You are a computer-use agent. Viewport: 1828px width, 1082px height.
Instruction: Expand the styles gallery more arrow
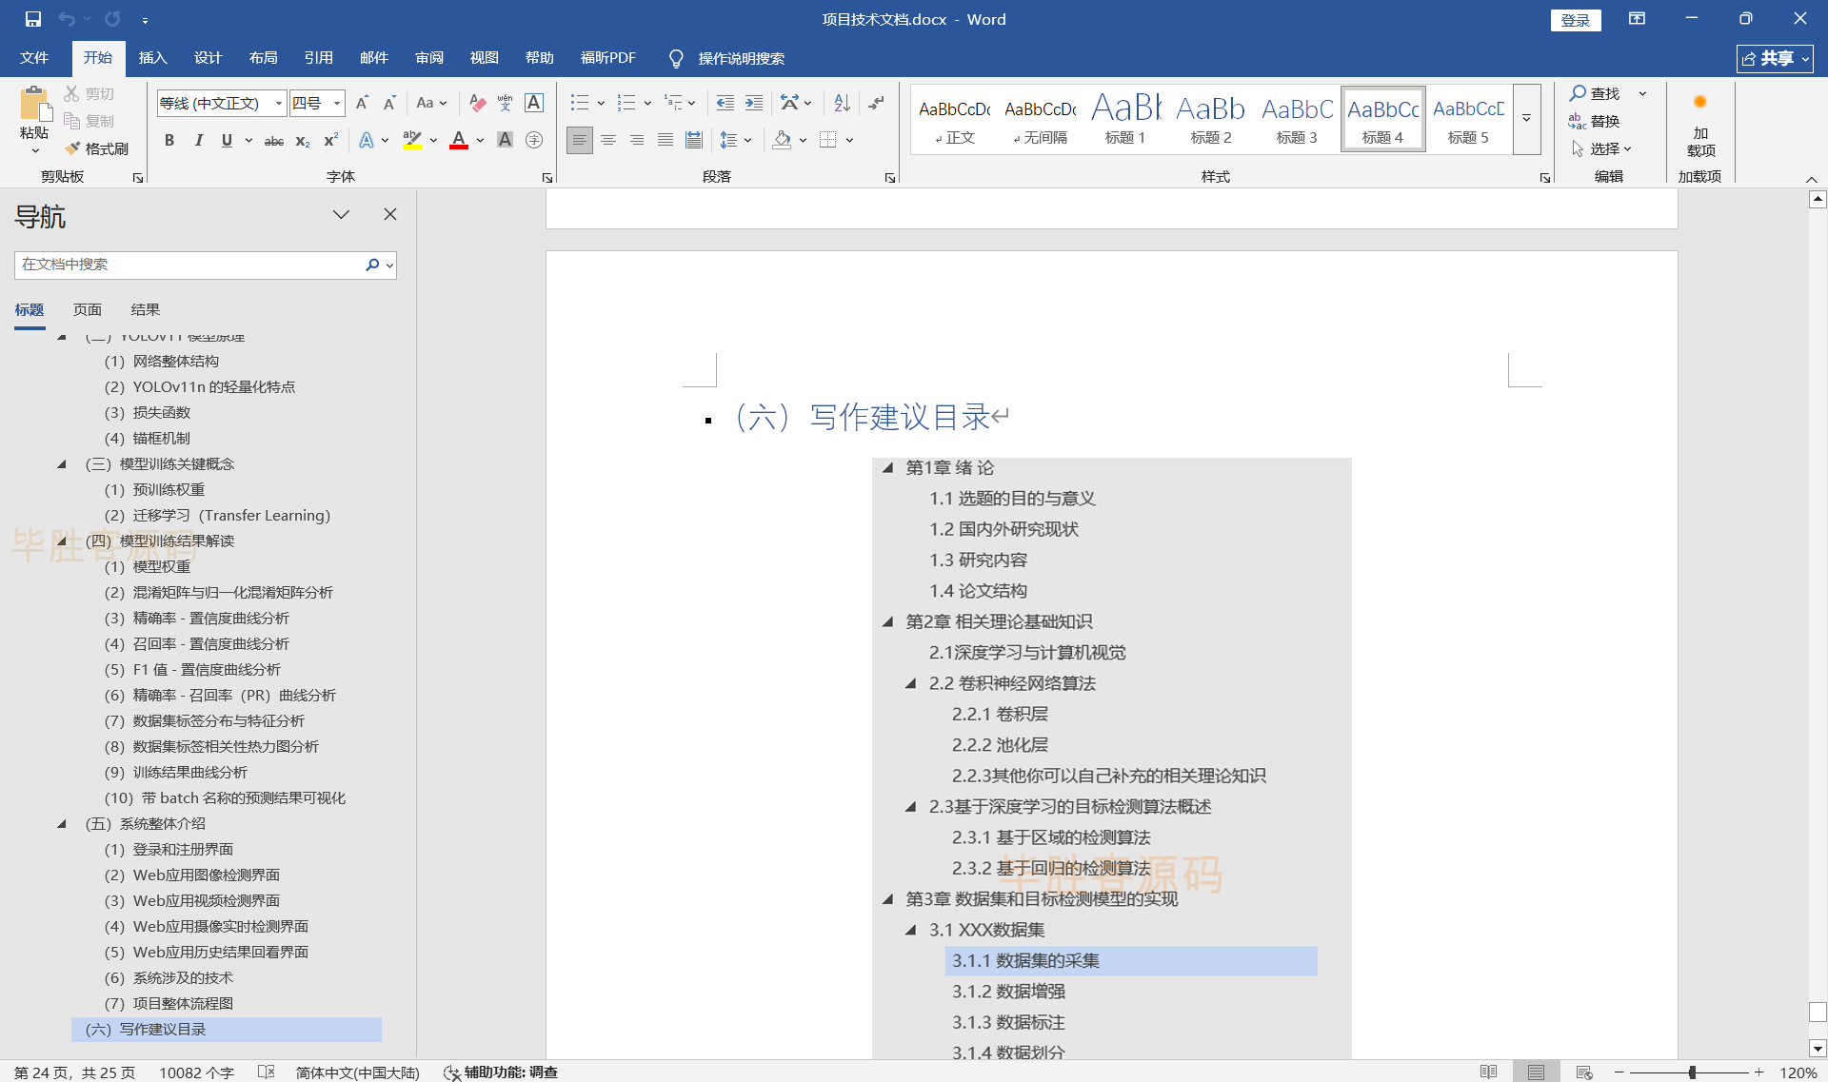[1526, 118]
